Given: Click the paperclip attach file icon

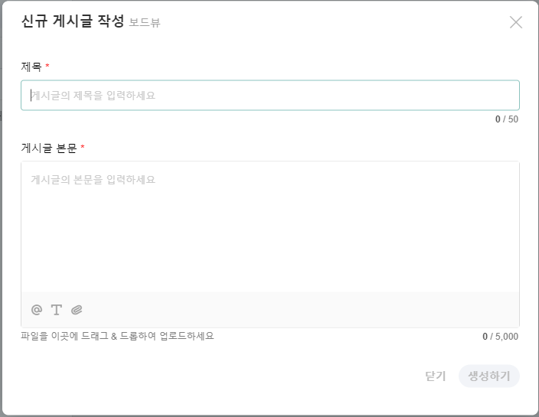Looking at the screenshot, I should tap(77, 310).
